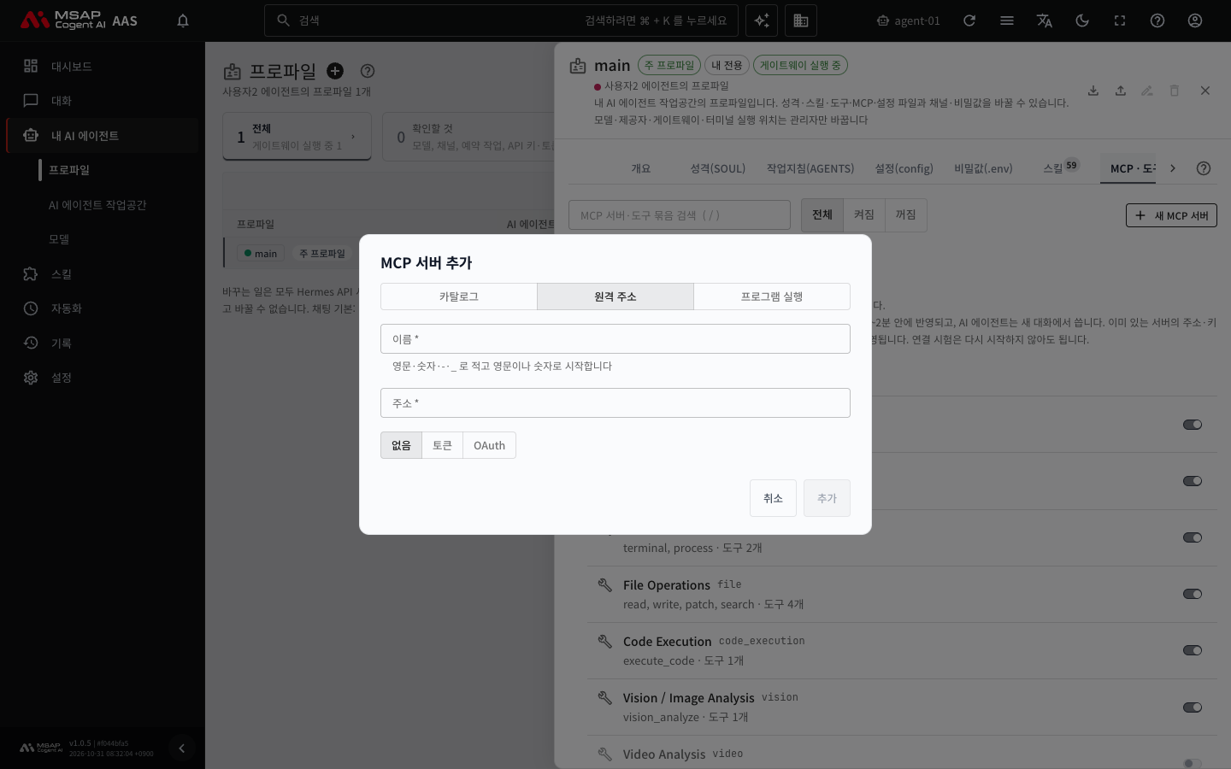This screenshot has width=1231, height=769.
Task: Open the hamburger list menu icon
Action: click(1007, 21)
